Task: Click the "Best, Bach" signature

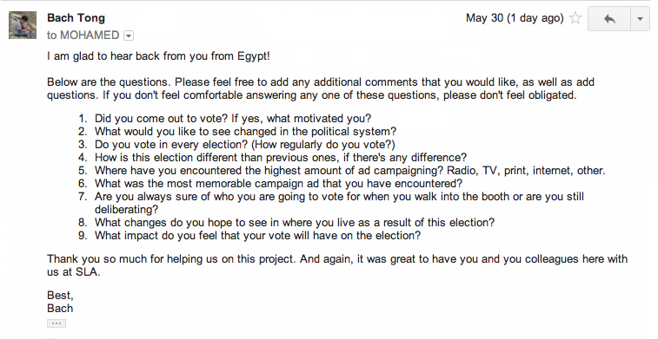Action: (x=61, y=302)
